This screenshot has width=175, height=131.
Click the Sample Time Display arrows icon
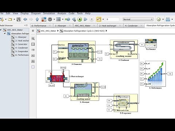[x=33, y=50]
